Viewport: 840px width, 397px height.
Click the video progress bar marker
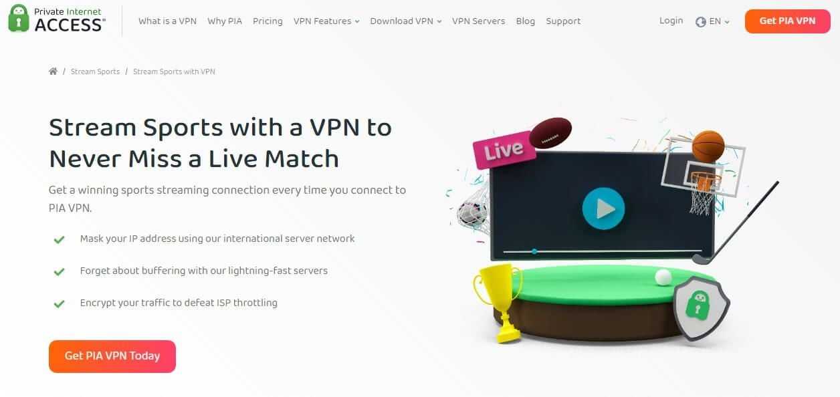pos(534,252)
